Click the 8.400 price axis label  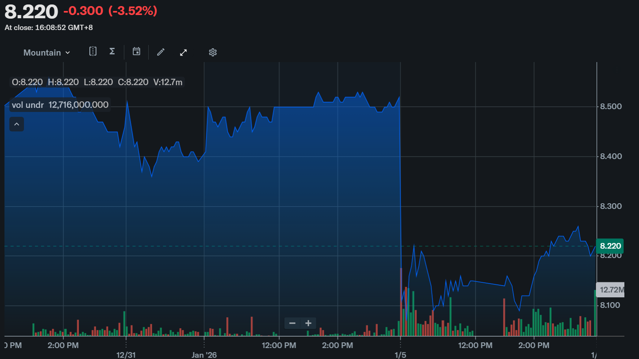point(611,157)
